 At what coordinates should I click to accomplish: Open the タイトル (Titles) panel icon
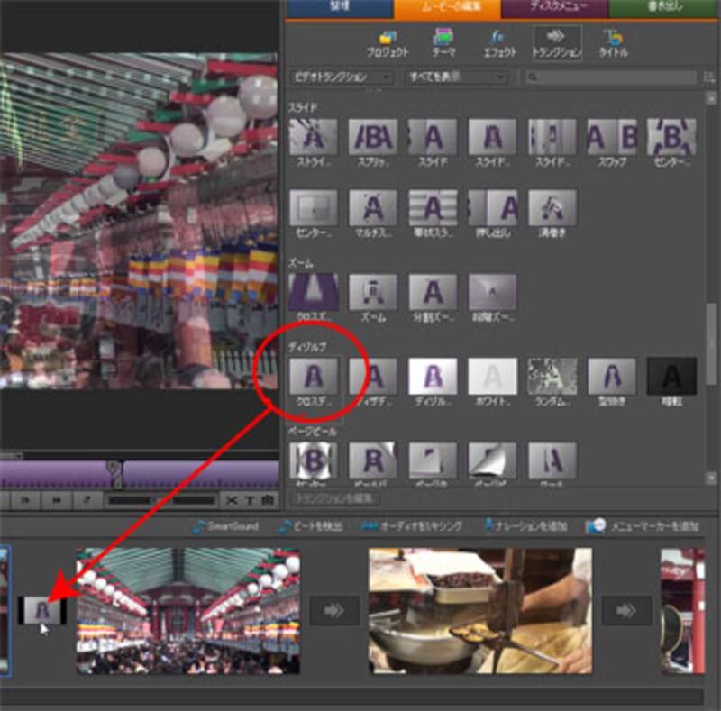coord(613,41)
